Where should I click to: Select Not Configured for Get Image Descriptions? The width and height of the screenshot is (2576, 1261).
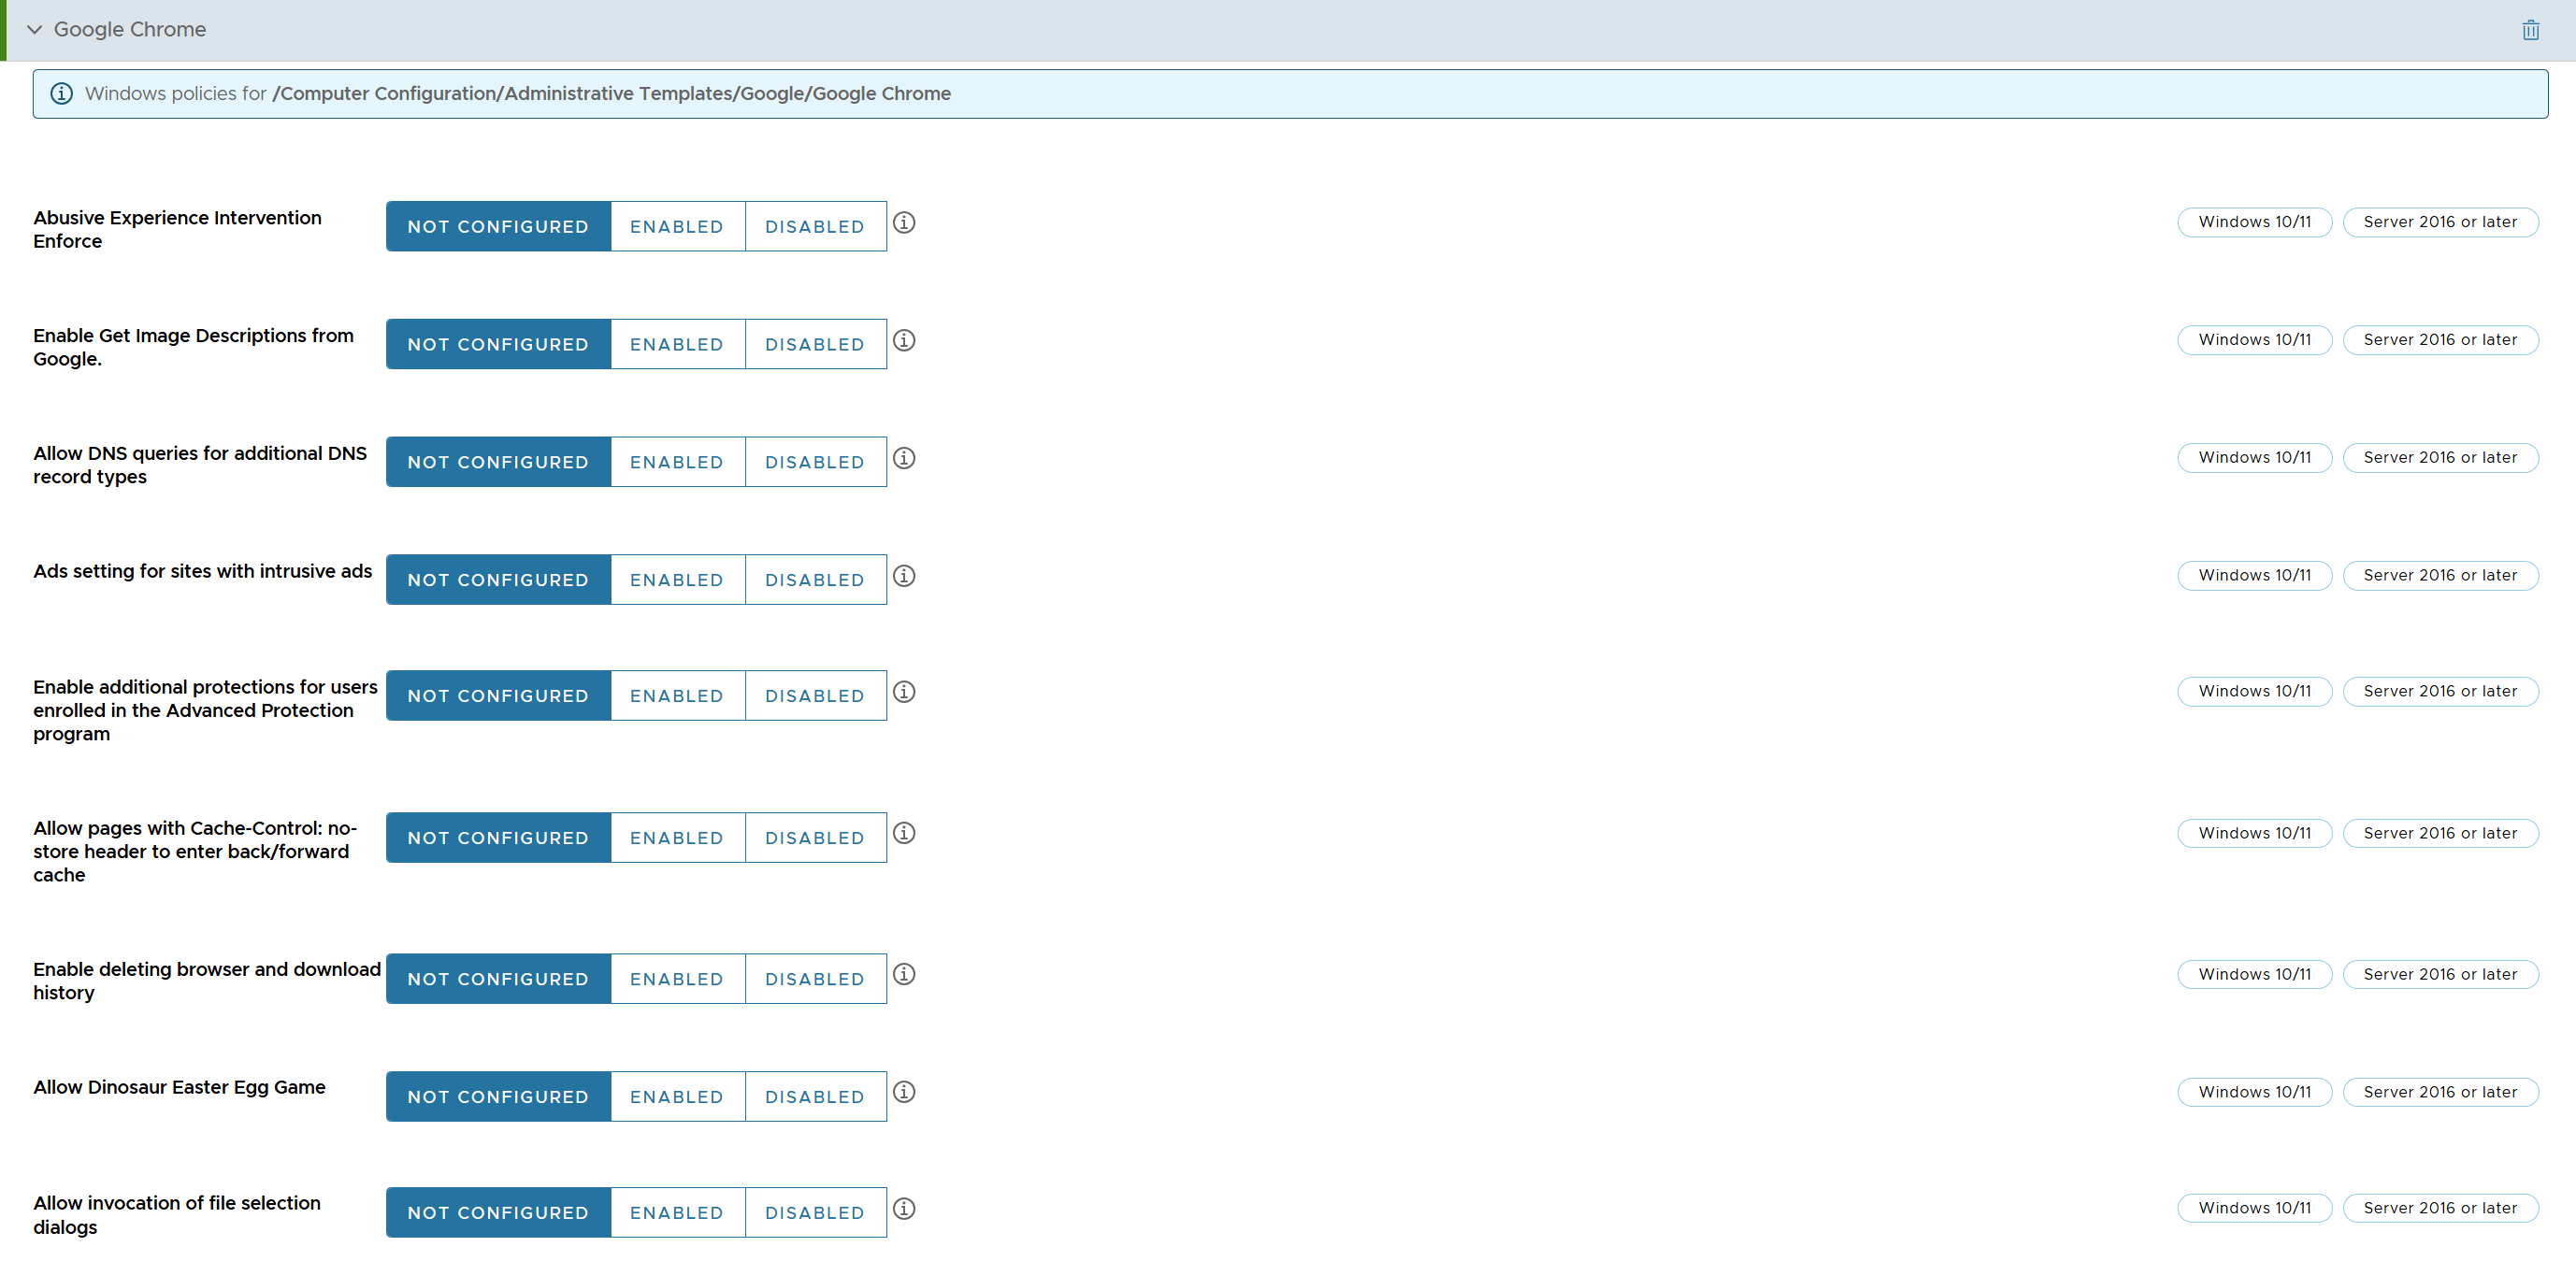[498, 345]
